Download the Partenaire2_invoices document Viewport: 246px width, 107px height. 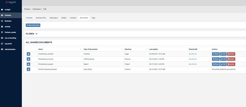click(x=28, y=59)
